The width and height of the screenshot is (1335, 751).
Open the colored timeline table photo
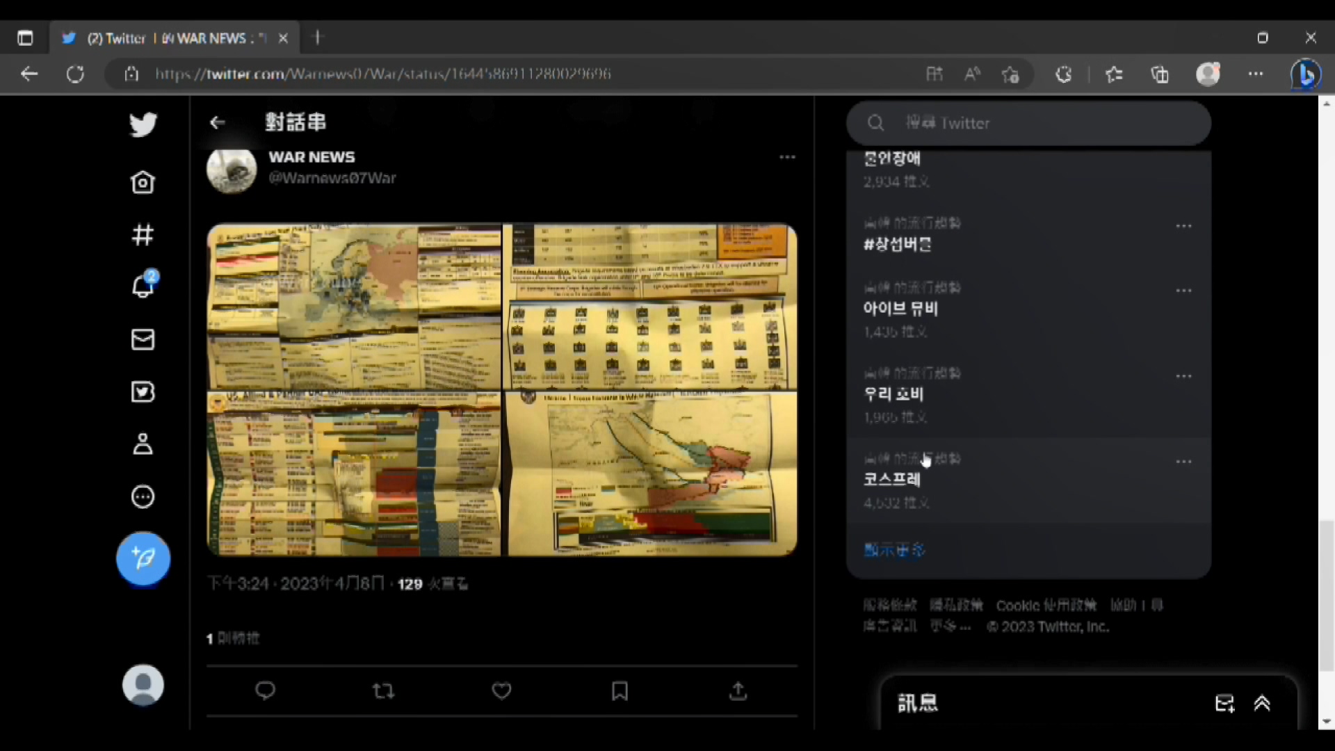coord(354,474)
